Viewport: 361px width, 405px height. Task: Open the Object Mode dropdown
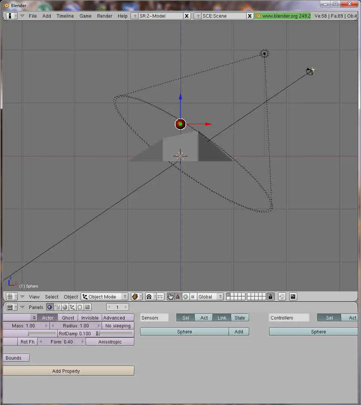(104, 297)
